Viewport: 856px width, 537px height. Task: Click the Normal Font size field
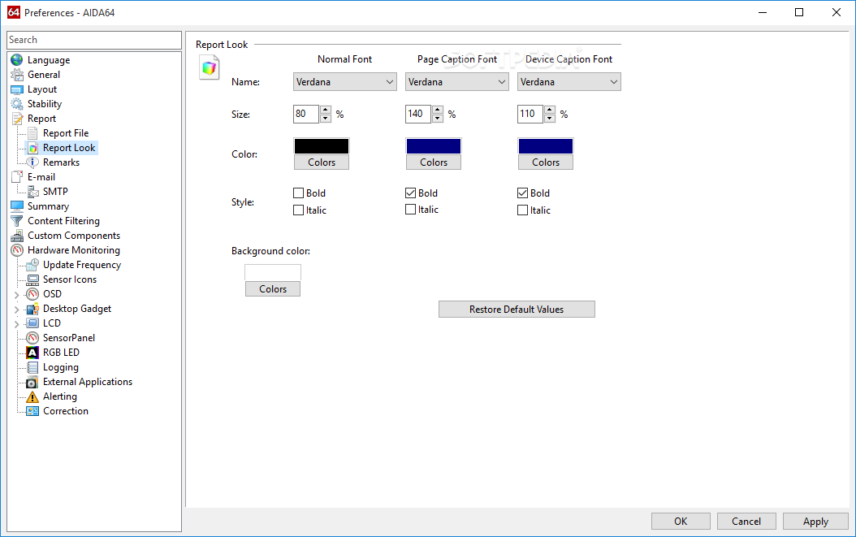[306, 114]
